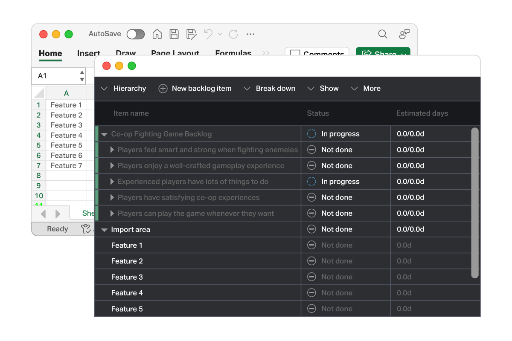Toggle the AutoSave switch

[136, 34]
